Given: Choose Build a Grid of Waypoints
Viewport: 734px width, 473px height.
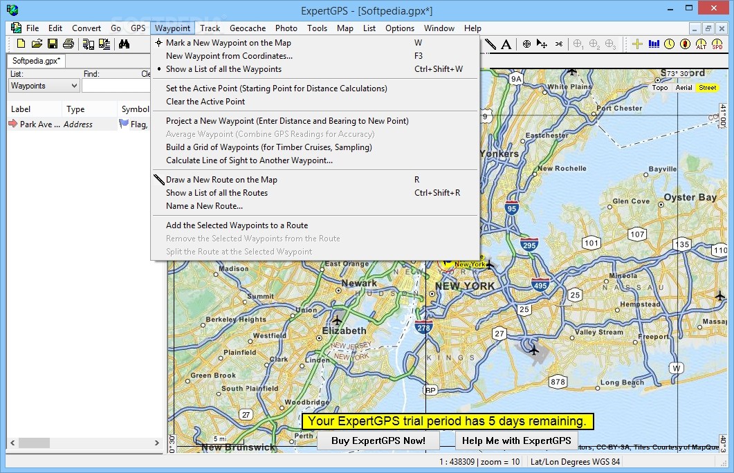Looking at the screenshot, I should [x=315, y=147].
